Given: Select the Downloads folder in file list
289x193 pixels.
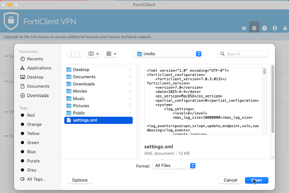Looking at the screenshot, I should [x=99, y=84].
